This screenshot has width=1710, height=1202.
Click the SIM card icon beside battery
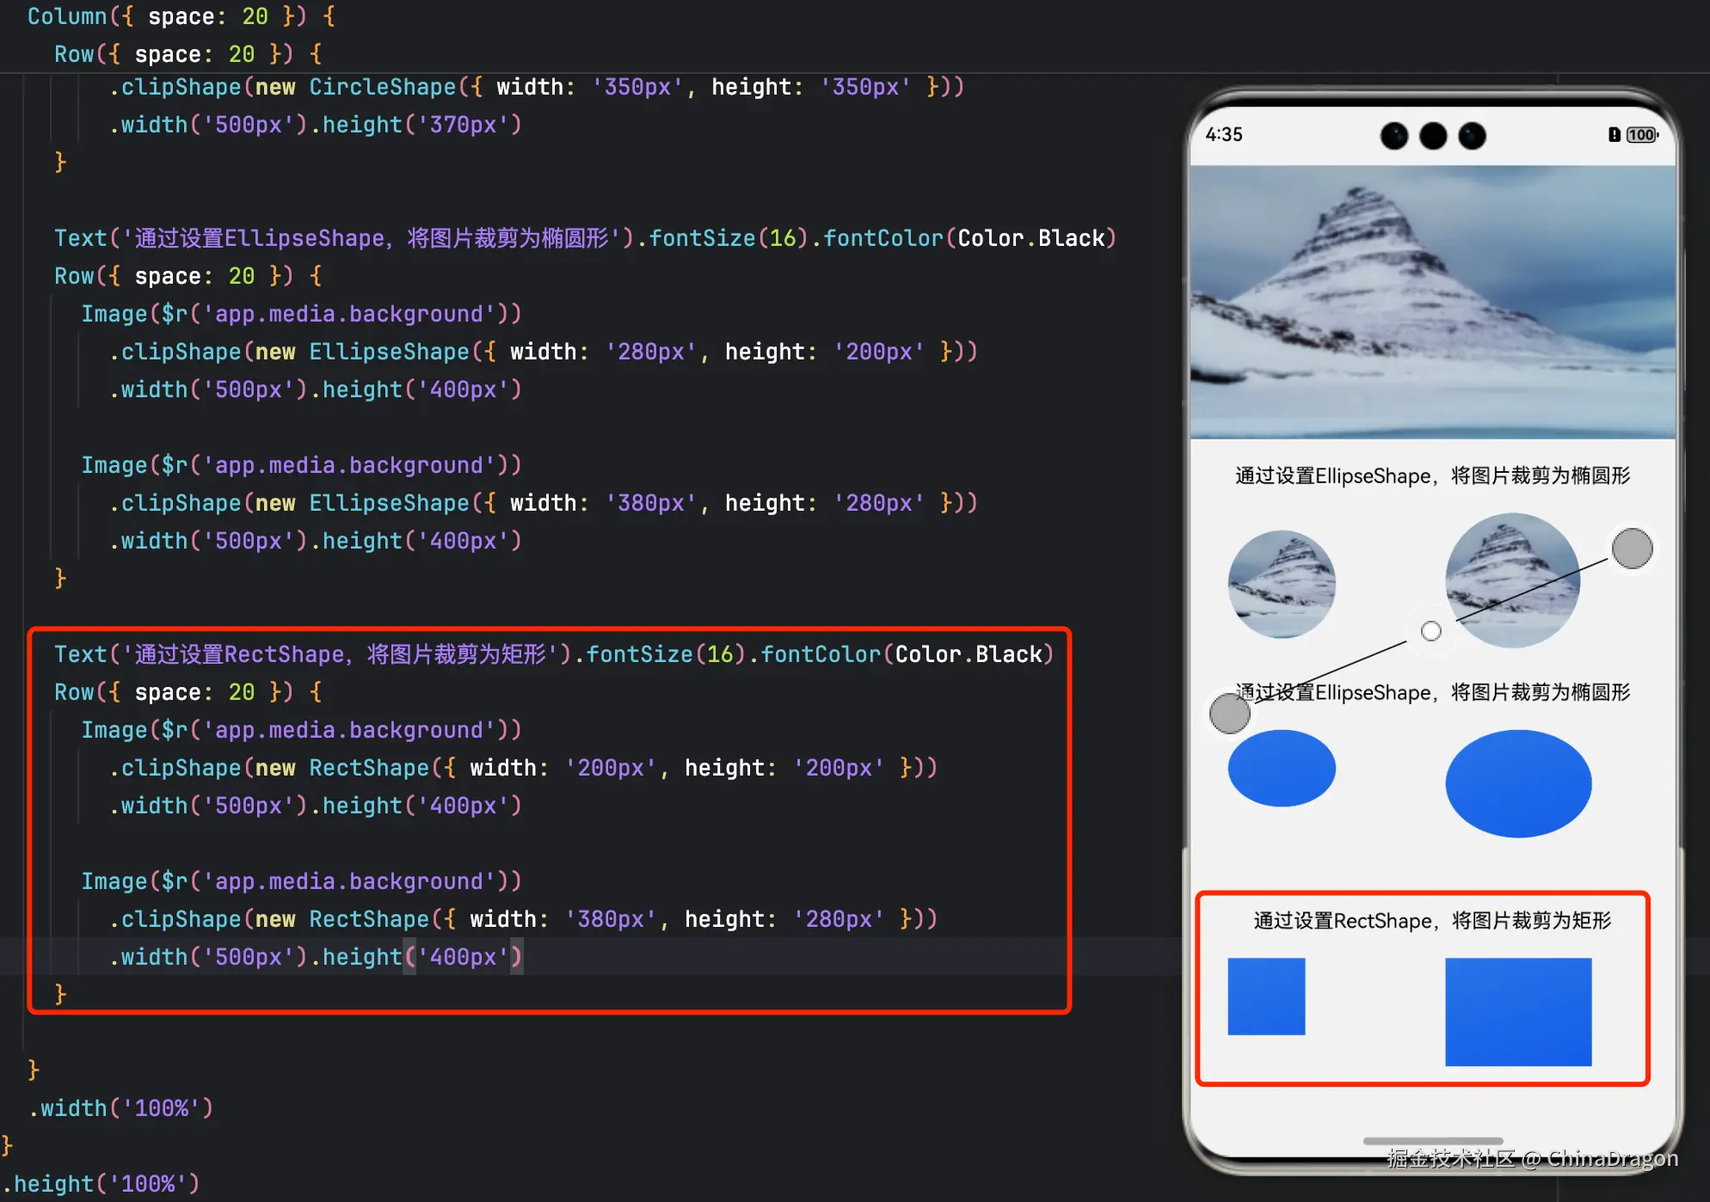[1615, 135]
